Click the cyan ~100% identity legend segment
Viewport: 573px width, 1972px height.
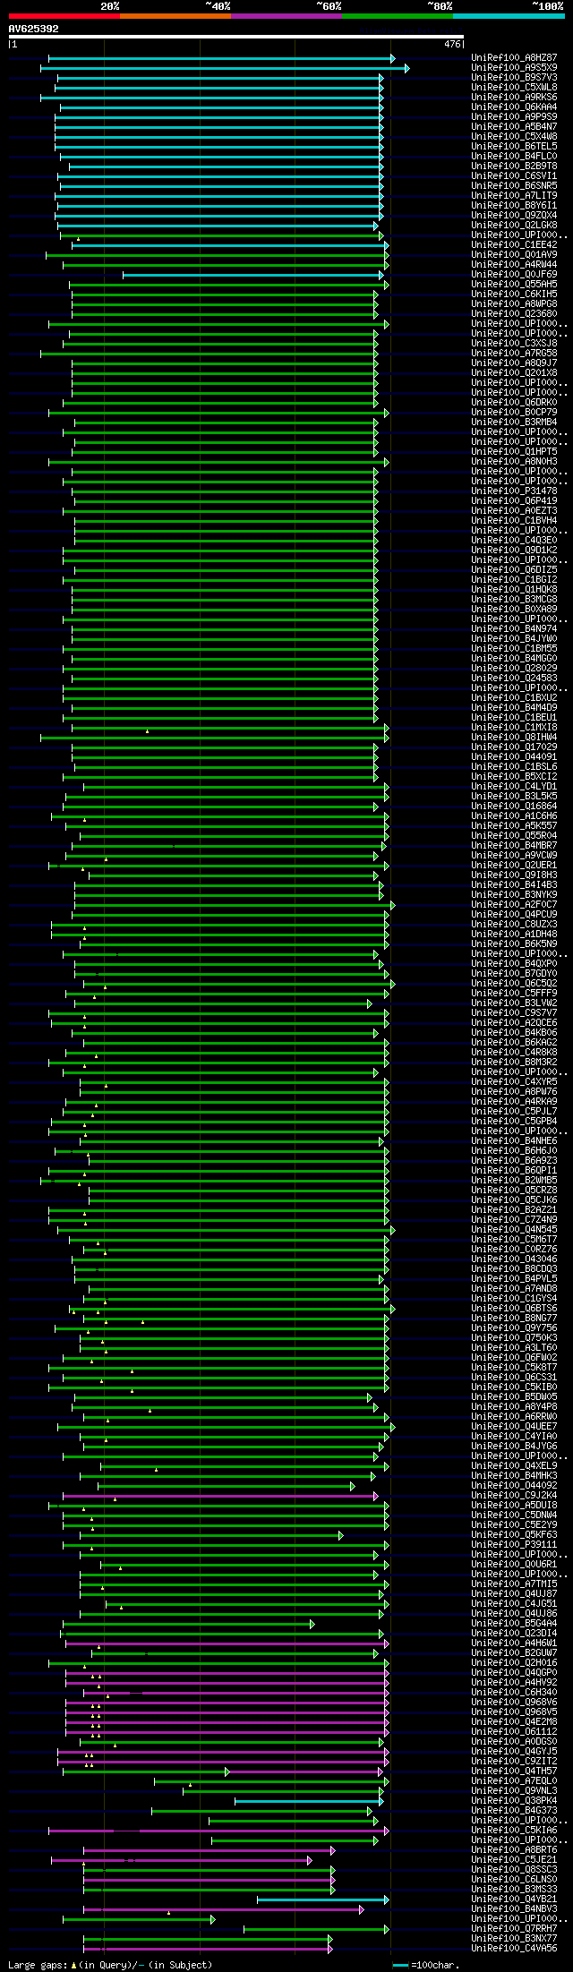click(x=508, y=16)
